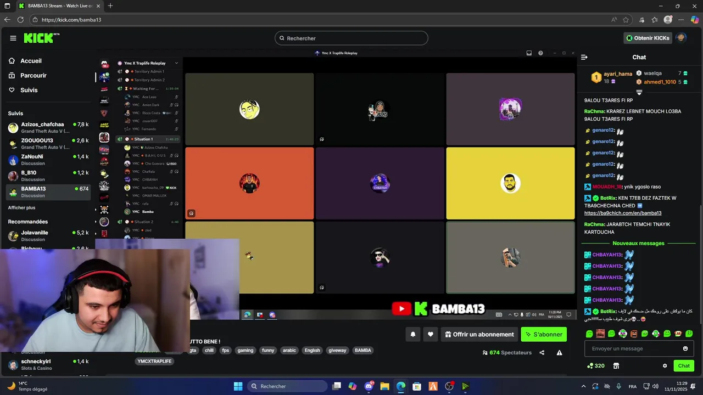
Task: Collapse the chat panel arrow icon
Action: [584, 57]
